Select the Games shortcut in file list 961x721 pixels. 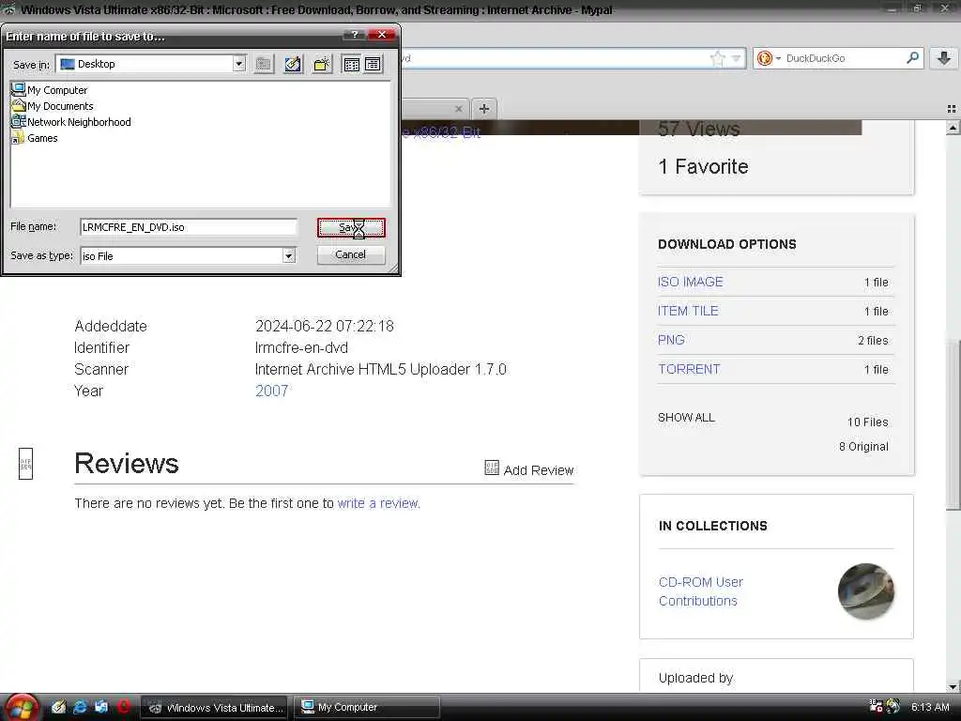[x=35, y=138]
